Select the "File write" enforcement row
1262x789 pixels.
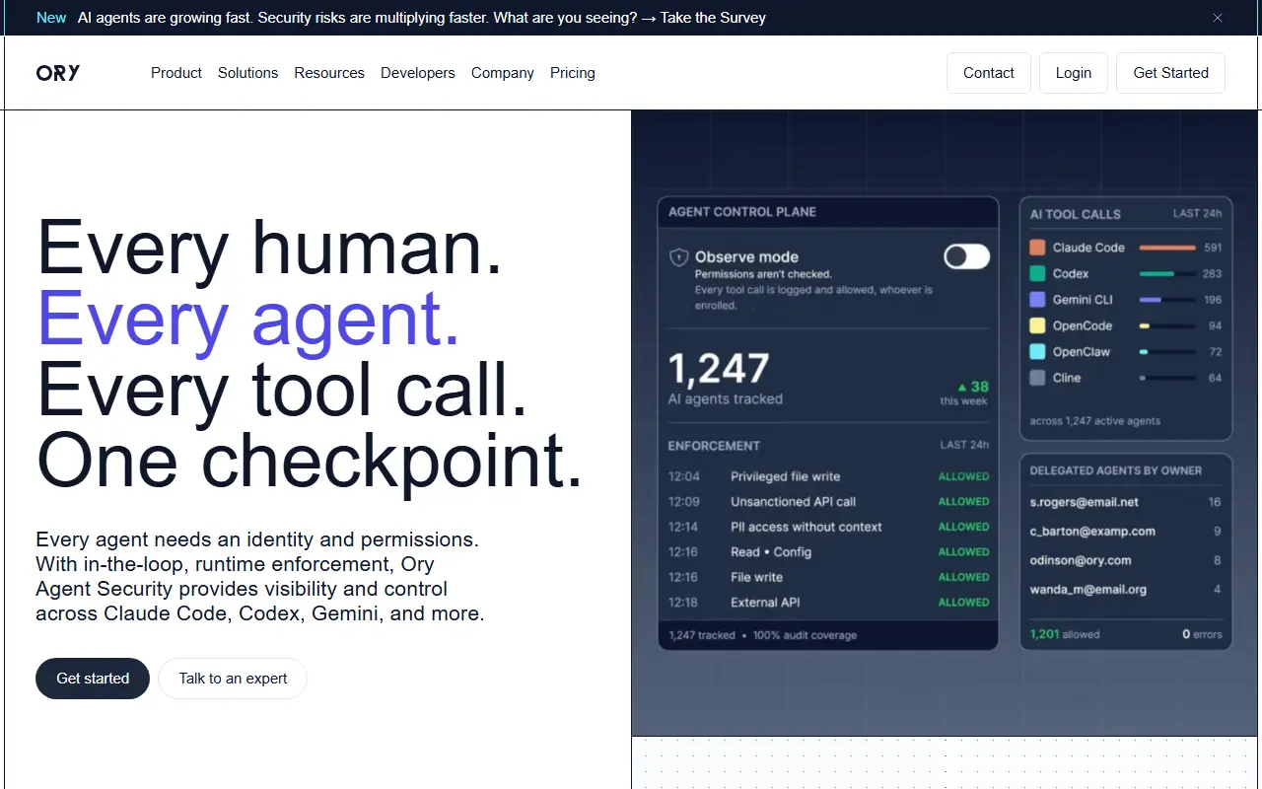pos(828,577)
